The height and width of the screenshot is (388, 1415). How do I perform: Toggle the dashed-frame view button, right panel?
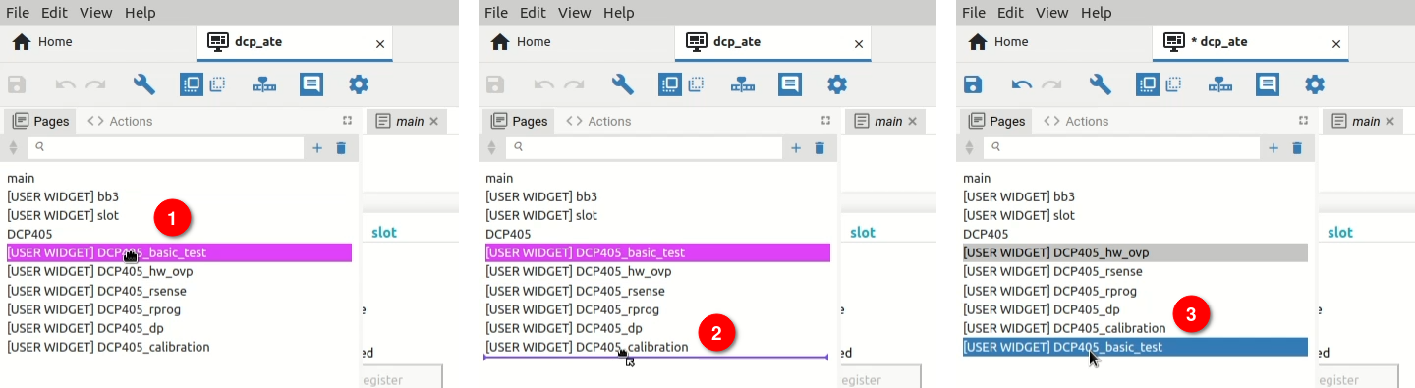[x=1173, y=84]
